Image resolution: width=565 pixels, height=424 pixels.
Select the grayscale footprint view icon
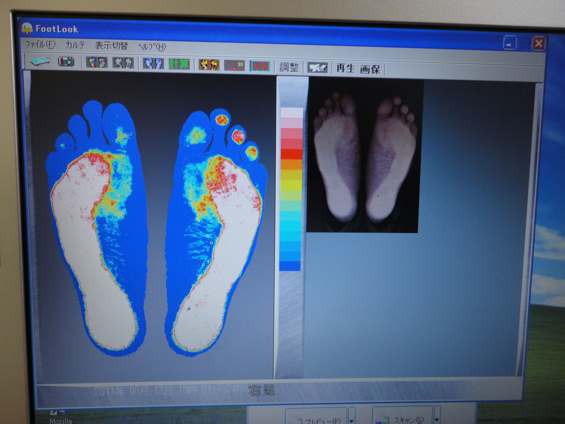[124, 63]
